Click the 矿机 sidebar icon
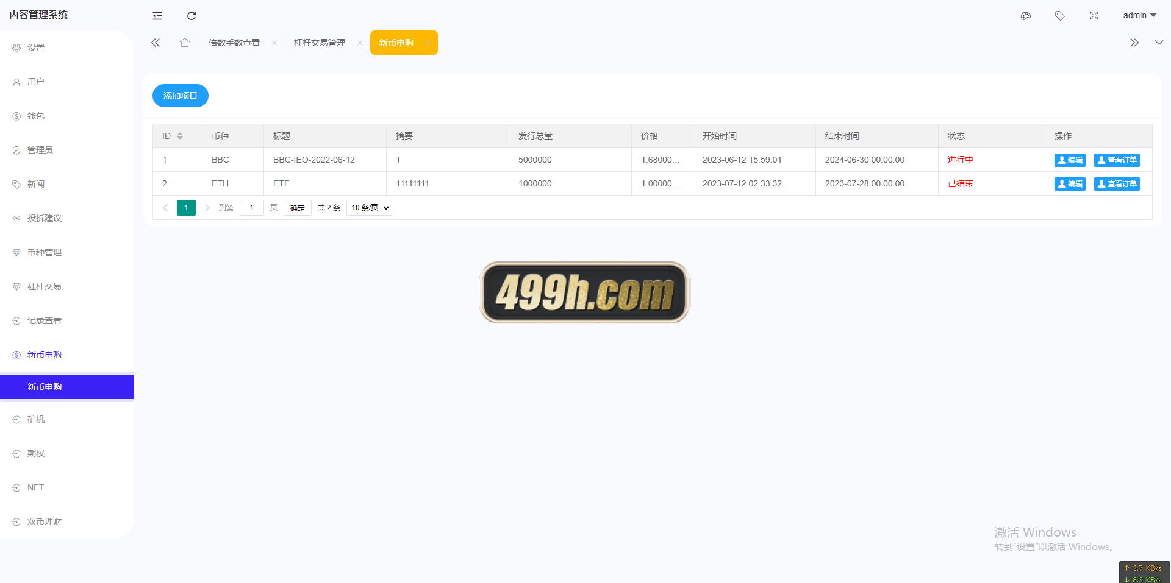 [16, 419]
